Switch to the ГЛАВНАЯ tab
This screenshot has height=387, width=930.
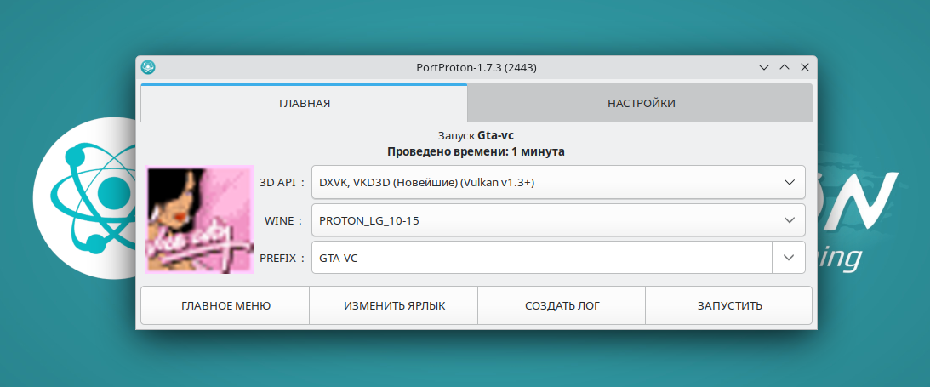(304, 104)
